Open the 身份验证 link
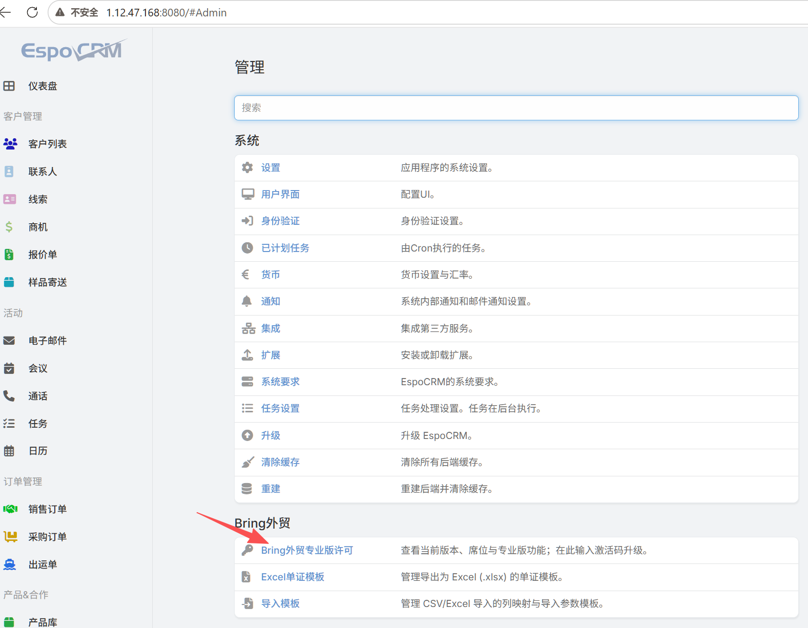 [280, 221]
